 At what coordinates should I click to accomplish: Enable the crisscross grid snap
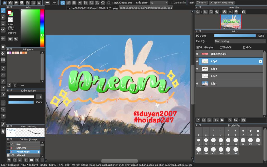74,3
